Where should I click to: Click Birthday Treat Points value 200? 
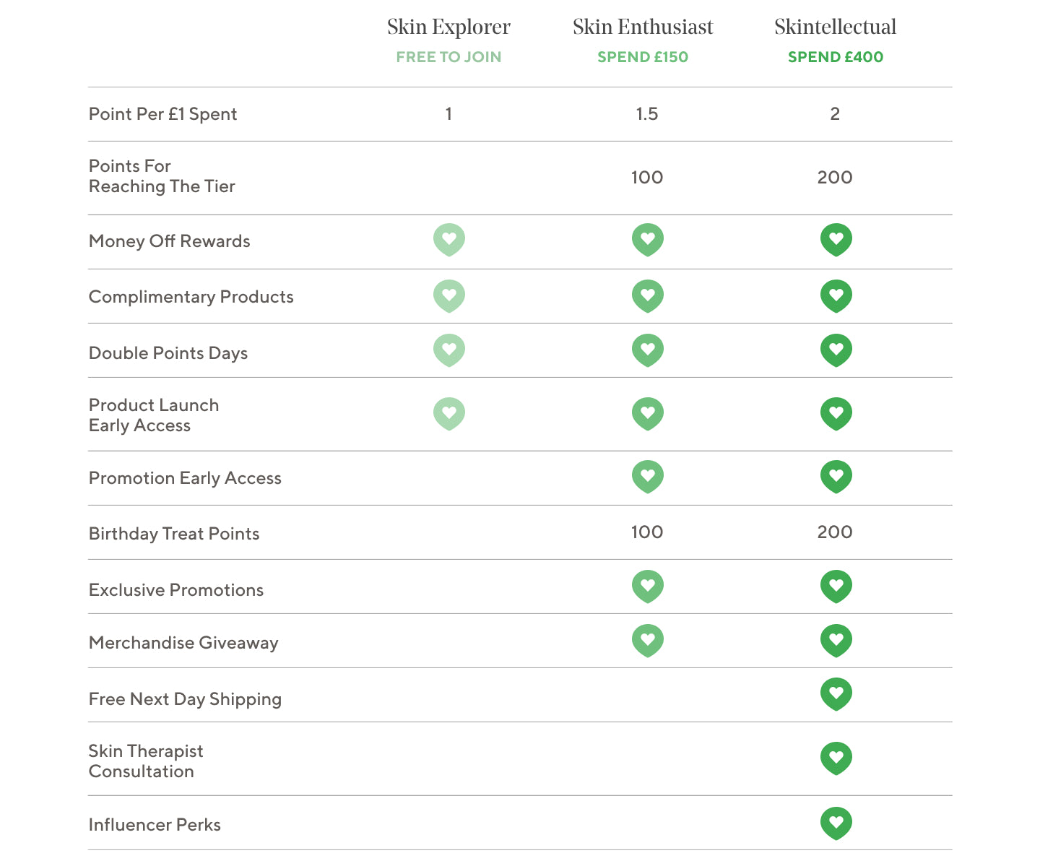[835, 532]
